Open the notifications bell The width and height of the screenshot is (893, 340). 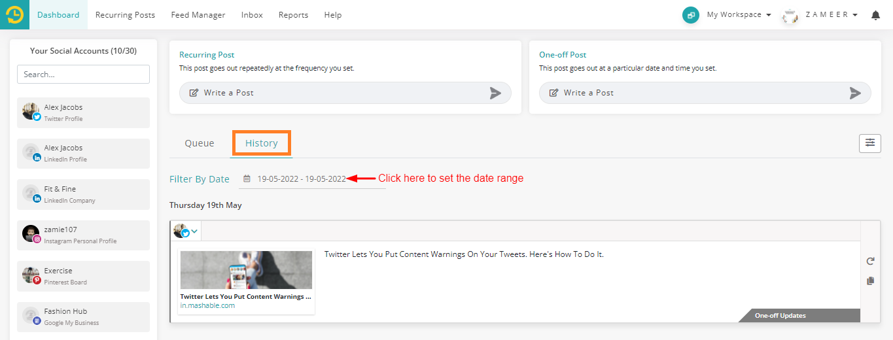tap(875, 15)
